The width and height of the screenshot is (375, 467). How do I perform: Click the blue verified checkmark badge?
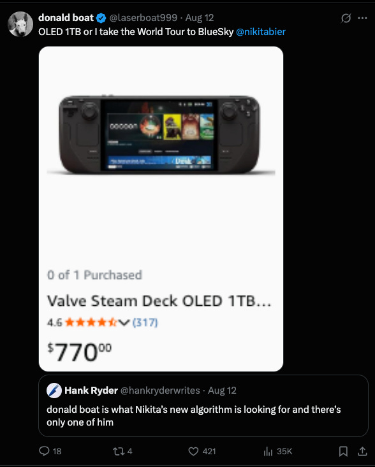pyautogui.click(x=101, y=18)
